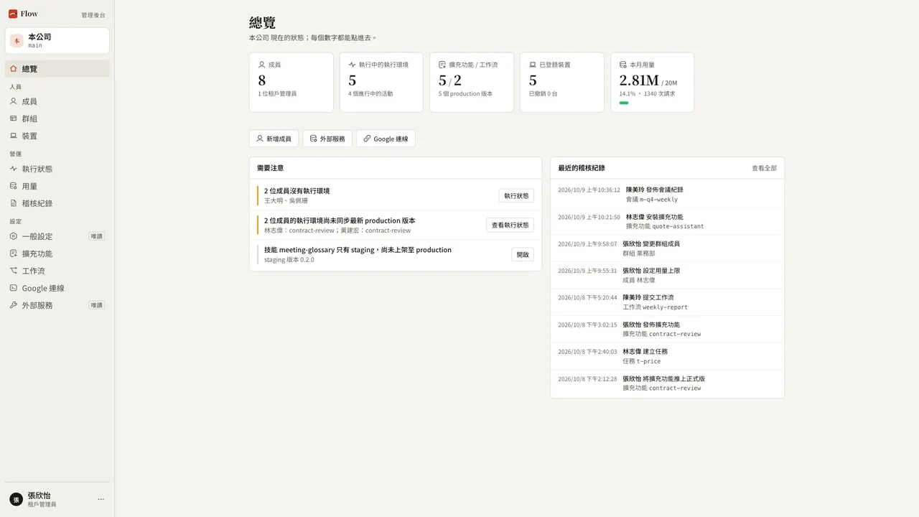
Task: Select 工作流 in the sidebar
Action: 57,271
